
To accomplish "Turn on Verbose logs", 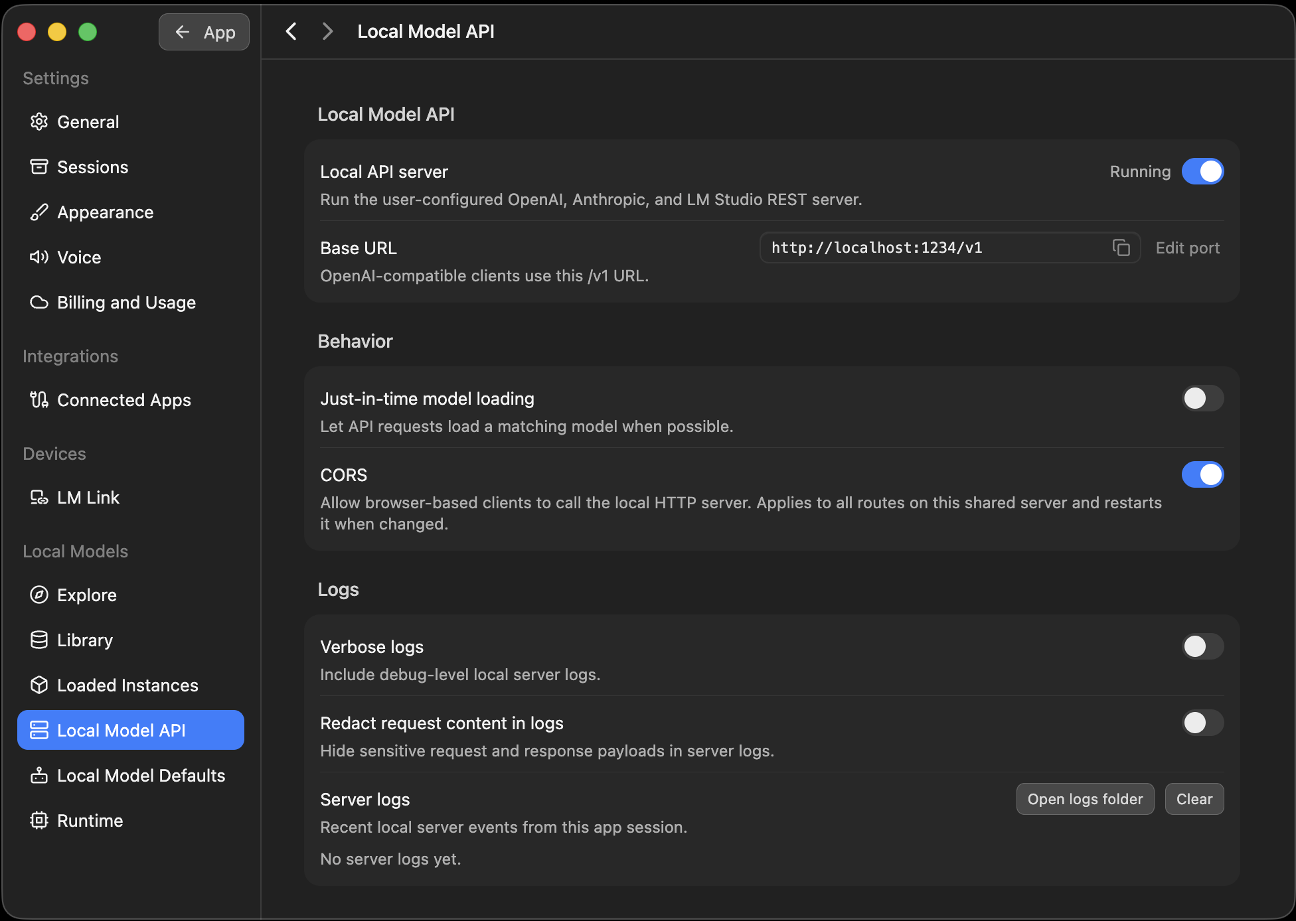I will [1202, 646].
